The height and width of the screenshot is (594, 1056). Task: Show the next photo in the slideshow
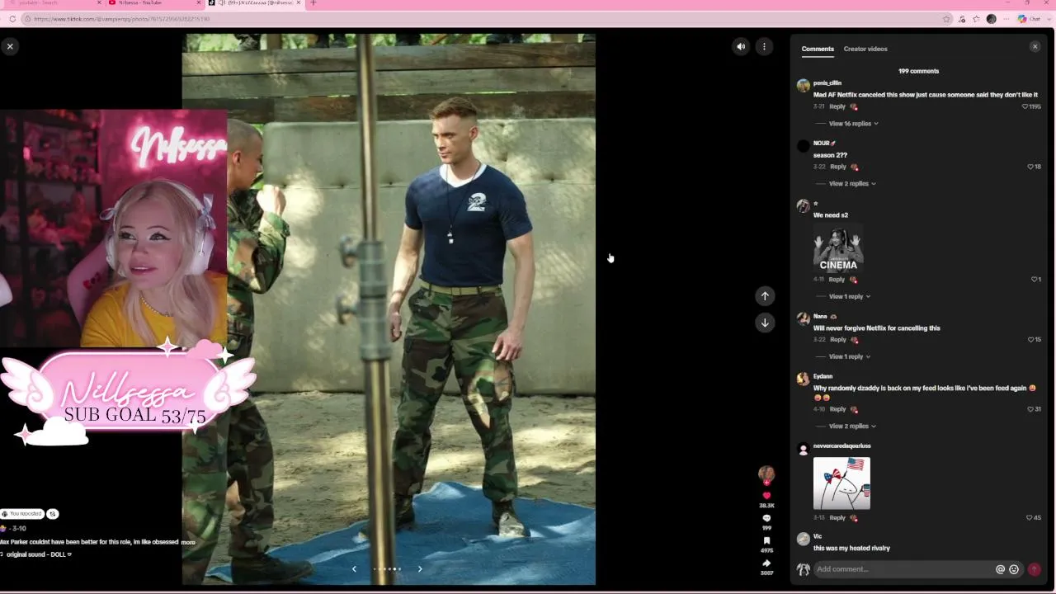420,568
